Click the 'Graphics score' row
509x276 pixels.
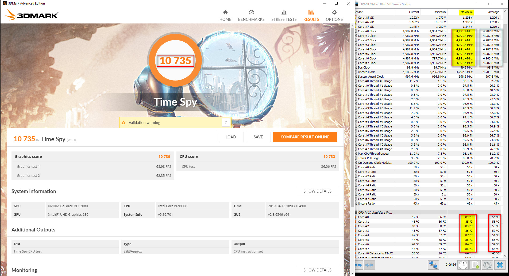[93, 157]
